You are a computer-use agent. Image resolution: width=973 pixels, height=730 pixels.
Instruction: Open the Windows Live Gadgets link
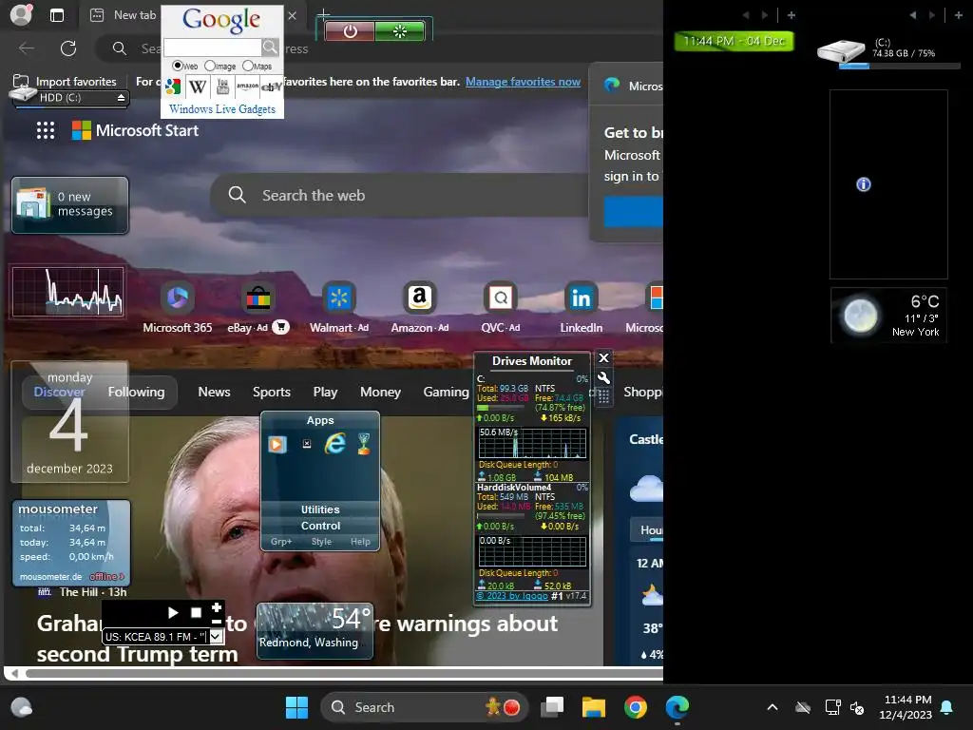point(222,109)
